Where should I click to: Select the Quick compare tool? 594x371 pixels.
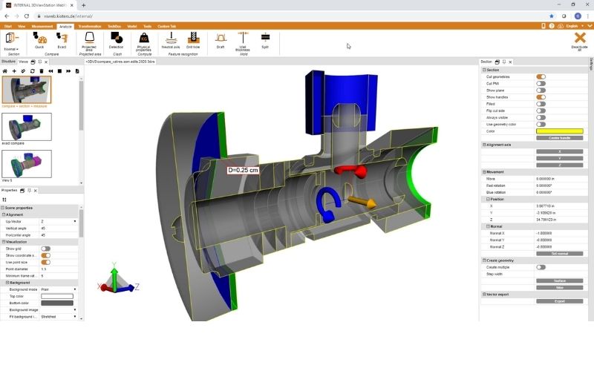pyautogui.click(x=39, y=41)
